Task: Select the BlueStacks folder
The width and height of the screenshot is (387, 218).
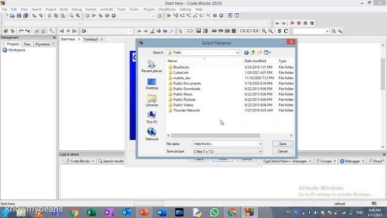Action: [x=181, y=67]
